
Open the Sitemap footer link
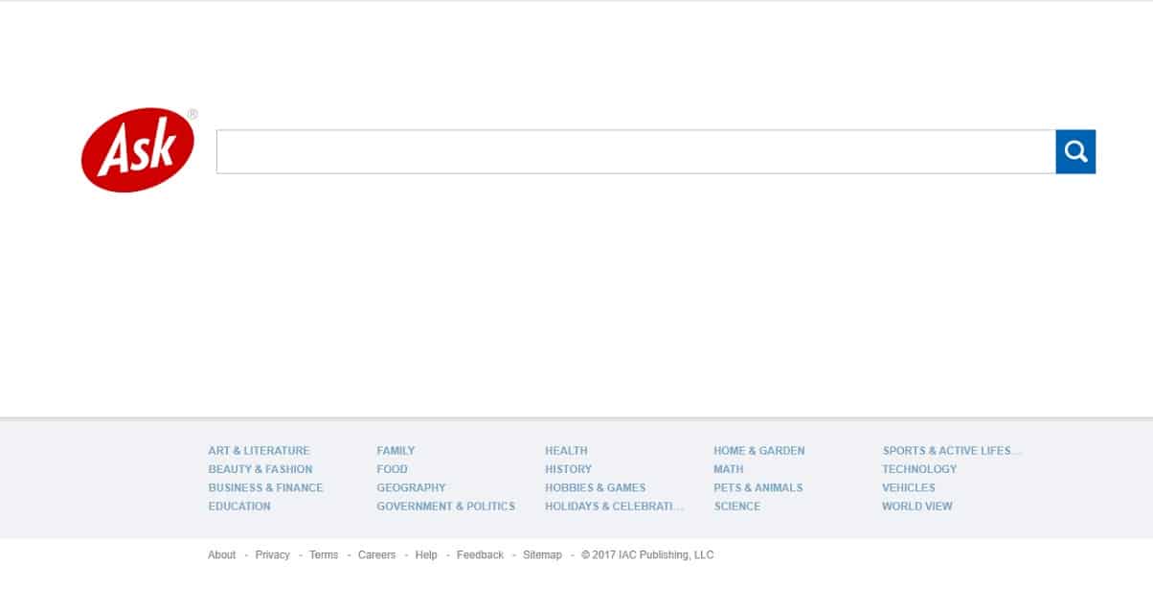(x=542, y=555)
